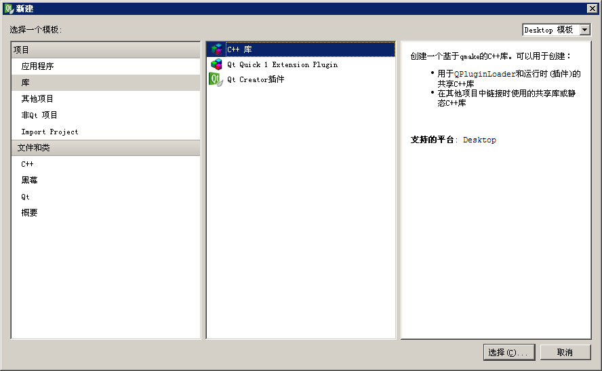Viewport: 602px width, 371px height.
Task: Select the Import Project category
Action: 106,132
